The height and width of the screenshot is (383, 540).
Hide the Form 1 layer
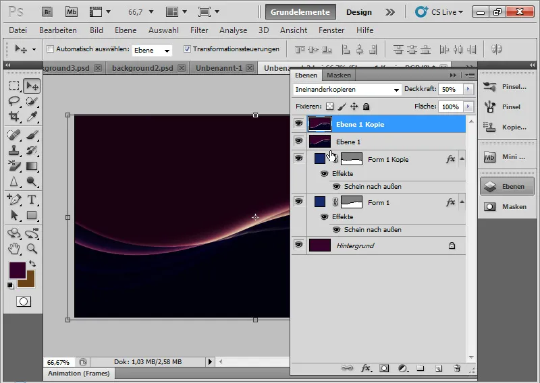click(298, 202)
